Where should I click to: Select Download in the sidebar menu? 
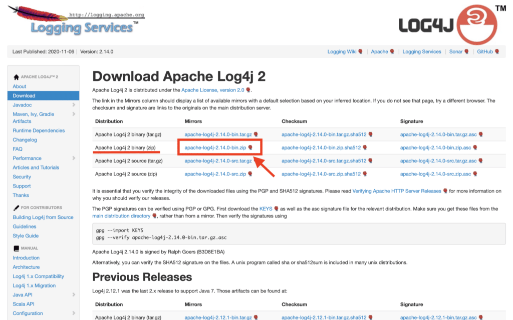(24, 95)
